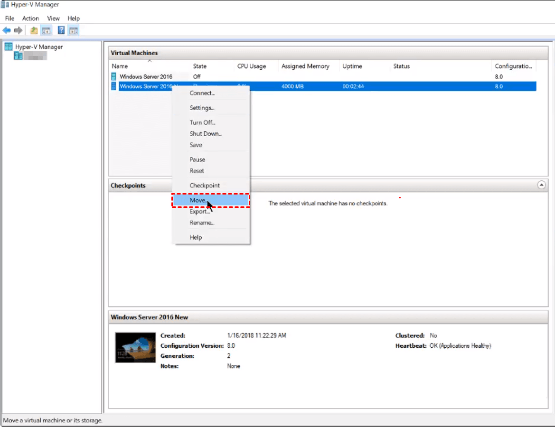Click the Back arrow toolbar icon
The width and height of the screenshot is (555, 427).
(6, 30)
